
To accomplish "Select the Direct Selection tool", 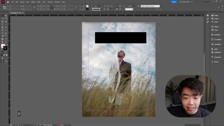I will [6, 16].
